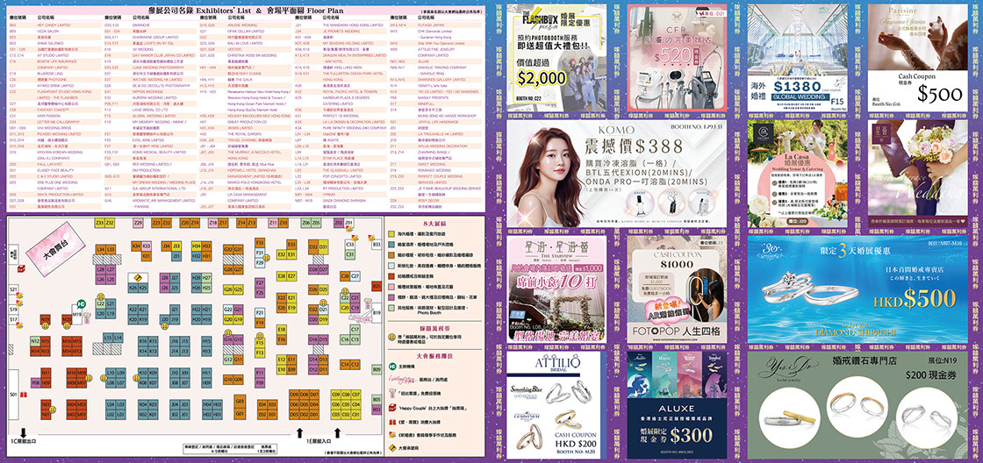Select the teal banquet venue zone swatch

click(391, 245)
